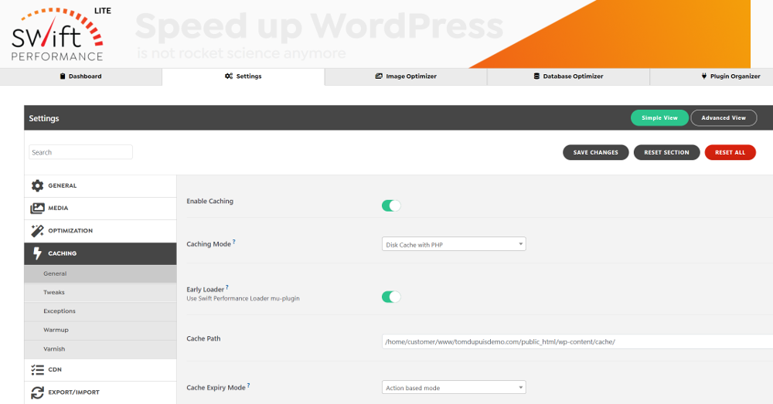Click the Caching lightning bolt icon
Image resolution: width=773 pixels, height=404 pixels.
click(x=37, y=253)
